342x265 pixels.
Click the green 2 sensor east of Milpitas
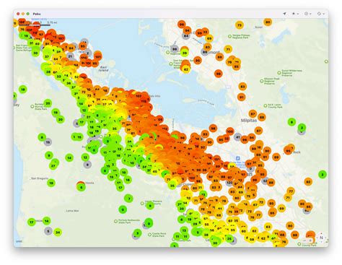tap(302, 127)
